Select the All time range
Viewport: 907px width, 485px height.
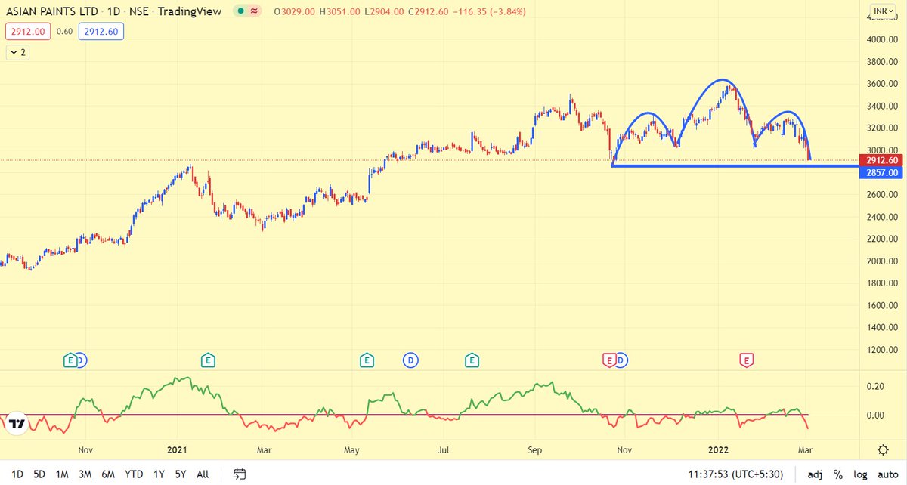click(203, 474)
